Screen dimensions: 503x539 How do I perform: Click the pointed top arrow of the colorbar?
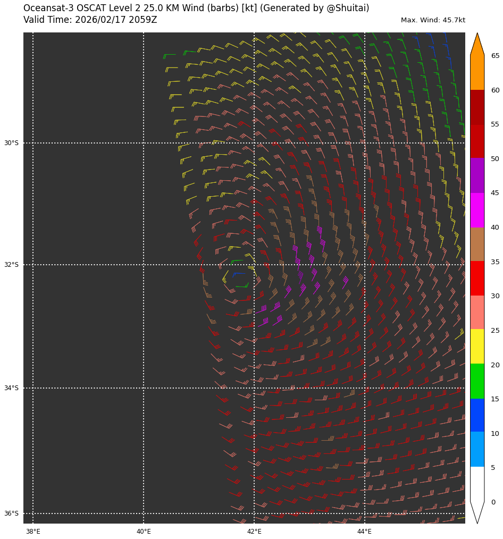click(477, 44)
